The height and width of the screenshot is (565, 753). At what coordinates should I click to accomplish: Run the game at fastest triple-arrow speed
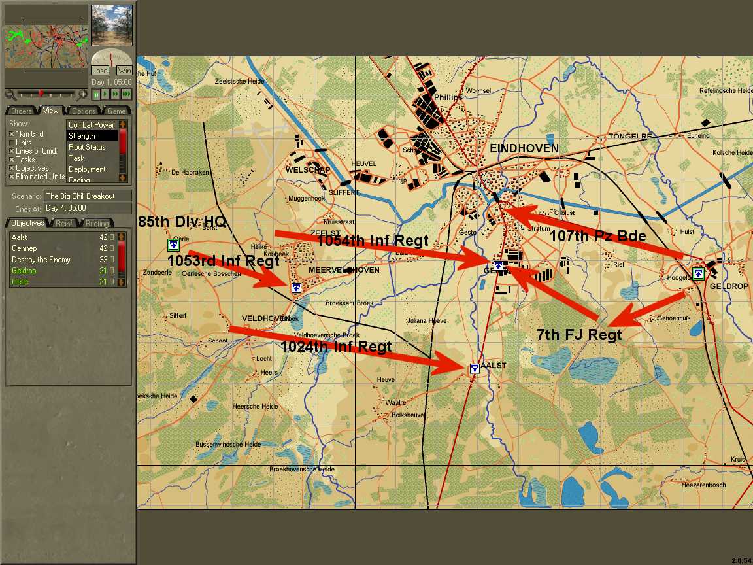[126, 94]
